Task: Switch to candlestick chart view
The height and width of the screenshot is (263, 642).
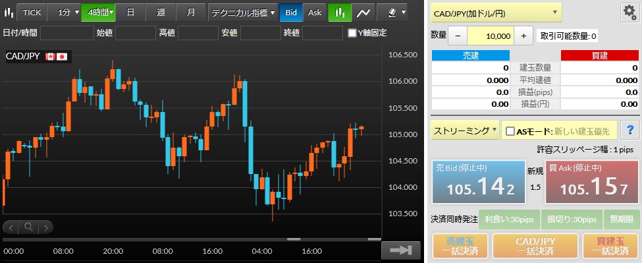Action: tap(339, 13)
